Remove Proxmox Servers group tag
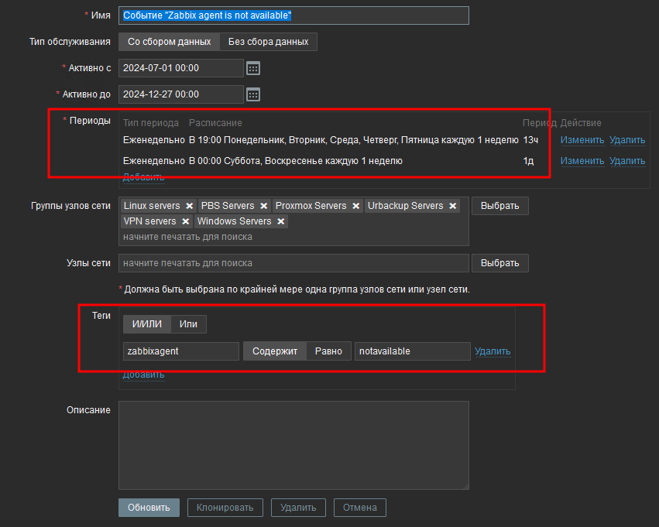Viewport: 659px width, 527px height. point(356,206)
